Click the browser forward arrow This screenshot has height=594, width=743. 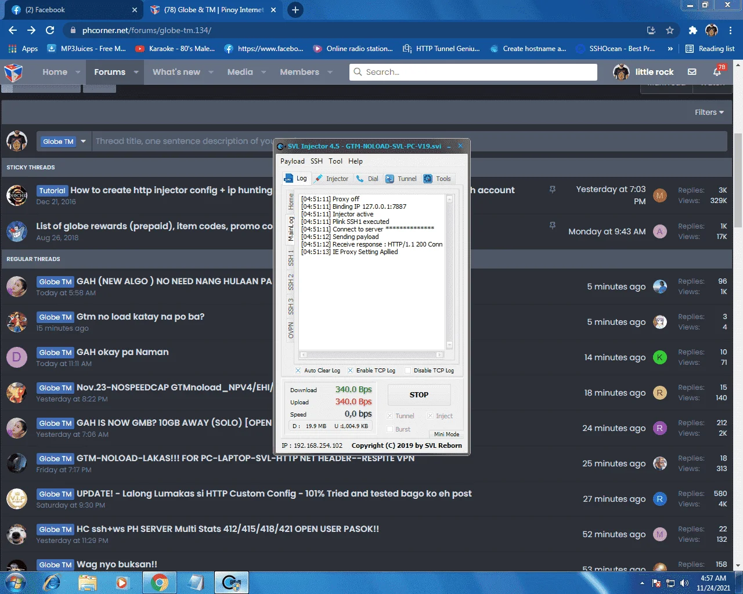(x=31, y=30)
